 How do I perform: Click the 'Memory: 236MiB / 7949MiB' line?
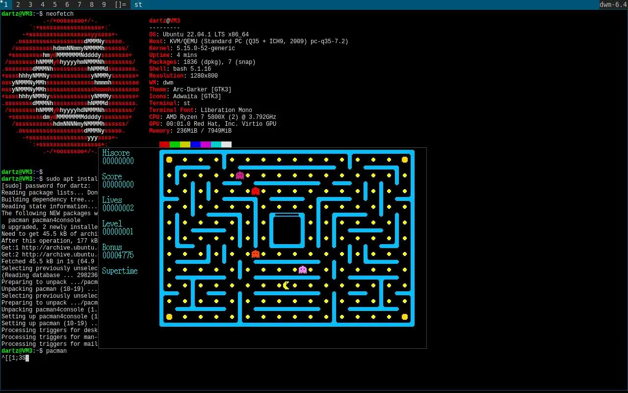point(190,131)
